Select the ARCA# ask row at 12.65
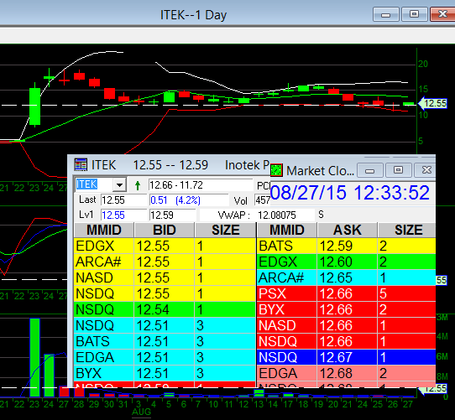The height and width of the screenshot is (420, 455). tap(347, 277)
